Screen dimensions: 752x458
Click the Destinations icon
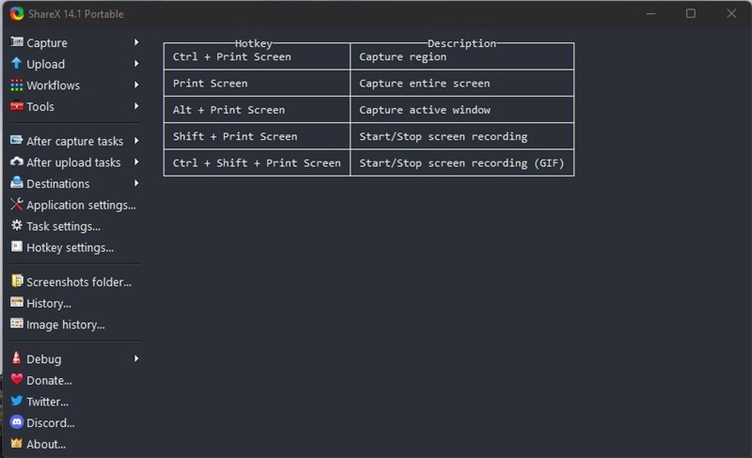[x=16, y=183]
